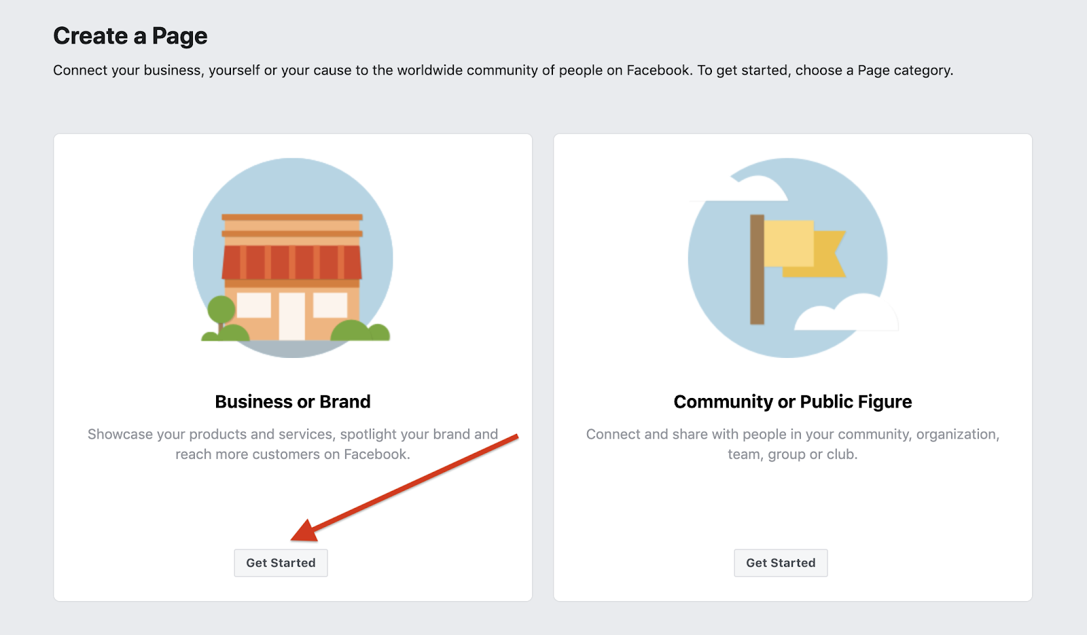Click the round green tree beside storefront
1087x635 pixels.
[221, 311]
